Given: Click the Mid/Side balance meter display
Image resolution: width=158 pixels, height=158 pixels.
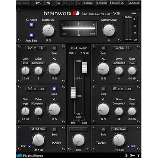Looking at the screenshot, I should tap(79, 28).
